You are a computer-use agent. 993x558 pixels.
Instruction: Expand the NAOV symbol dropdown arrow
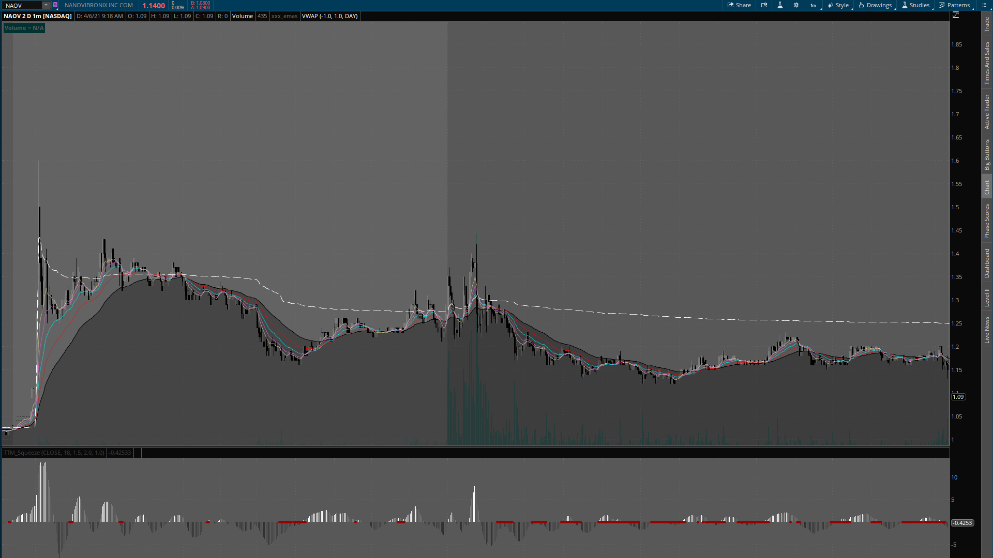[x=46, y=5]
